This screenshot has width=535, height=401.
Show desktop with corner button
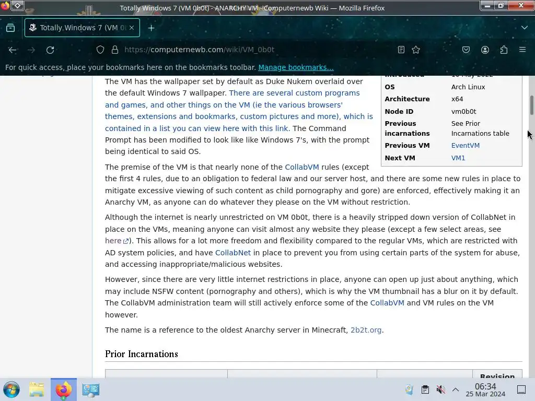[x=521, y=390]
